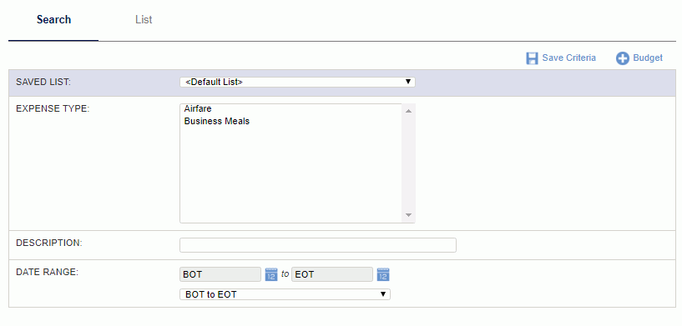Open the calendar picker for end date
Screen dimensions: 682x326
point(383,274)
